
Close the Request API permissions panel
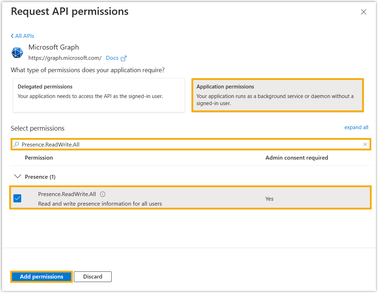(364, 12)
